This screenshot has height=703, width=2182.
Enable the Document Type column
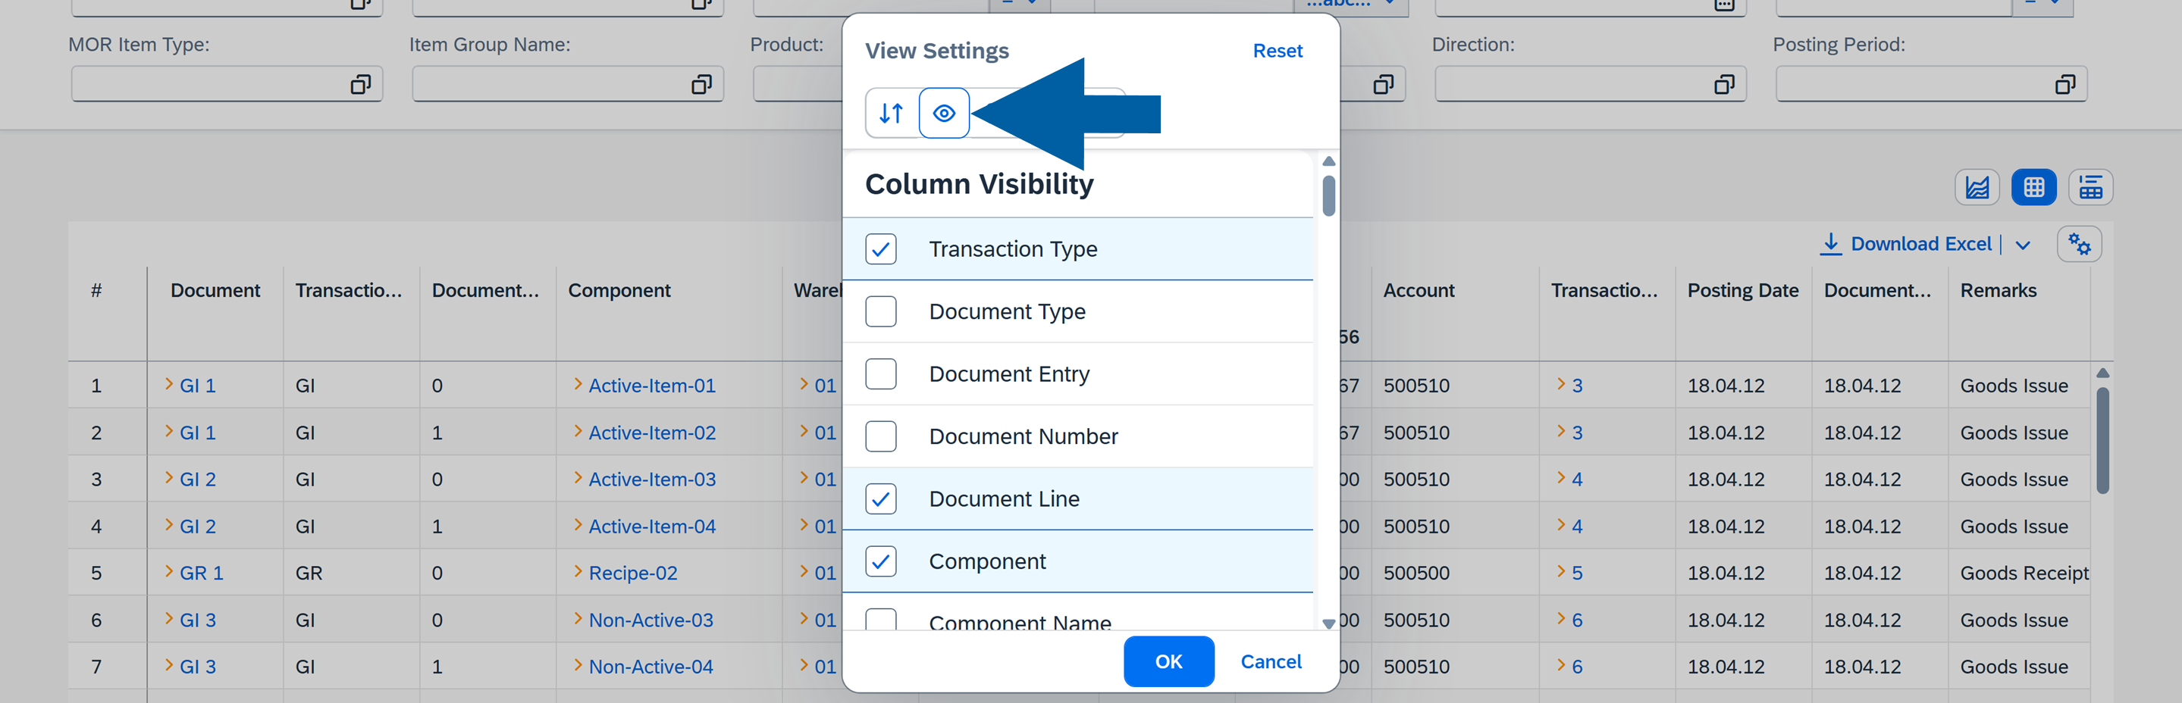pos(881,311)
